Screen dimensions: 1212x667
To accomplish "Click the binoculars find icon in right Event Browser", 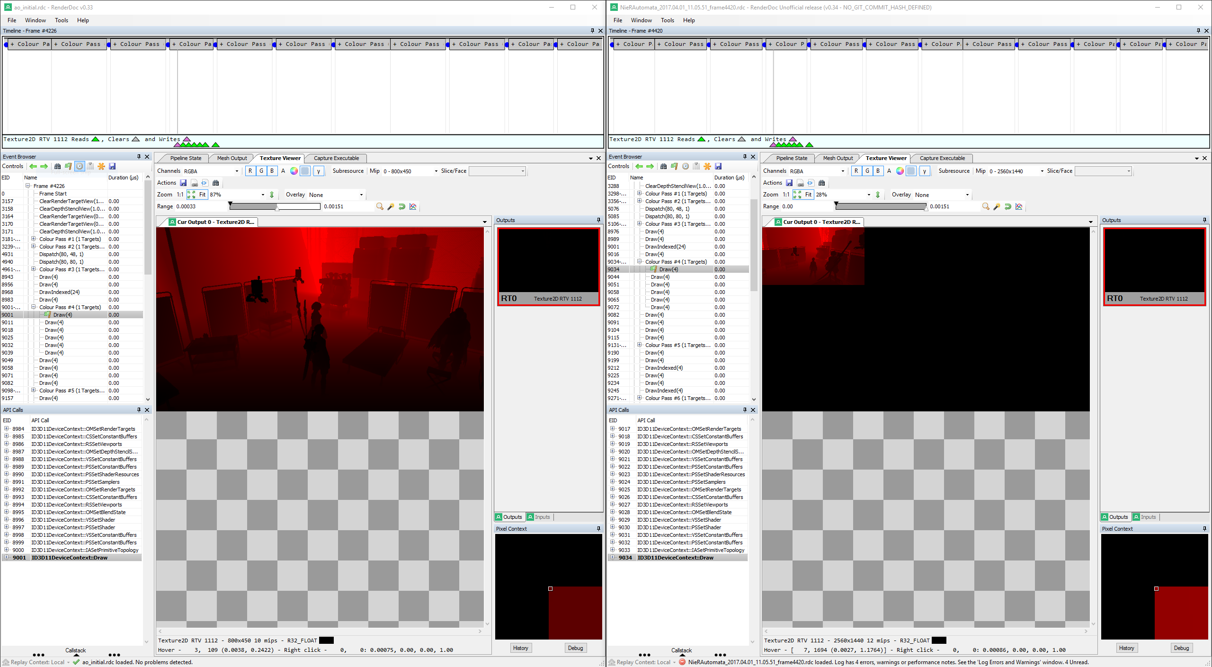I will tap(663, 166).
